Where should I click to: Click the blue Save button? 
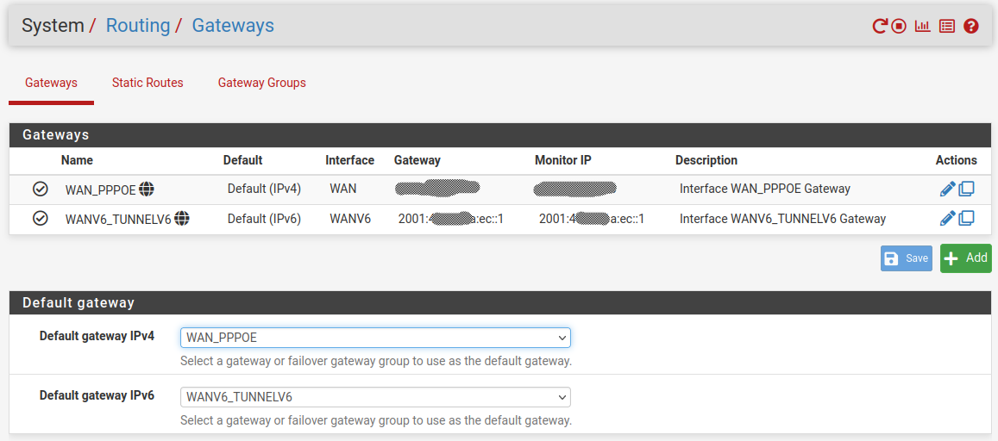click(906, 258)
